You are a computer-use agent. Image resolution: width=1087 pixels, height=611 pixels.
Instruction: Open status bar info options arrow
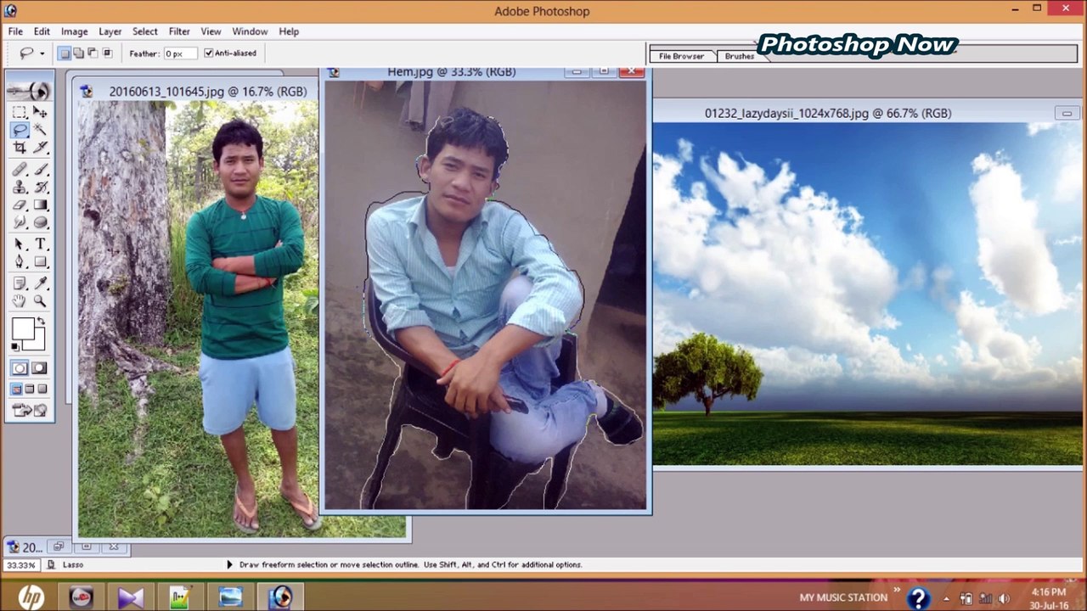tap(229, 564)
